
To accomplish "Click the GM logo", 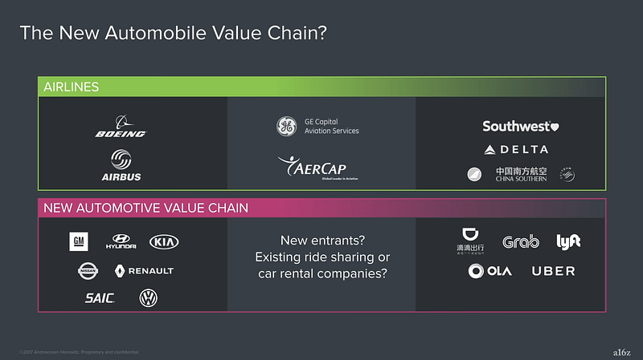I will (79, 241).
